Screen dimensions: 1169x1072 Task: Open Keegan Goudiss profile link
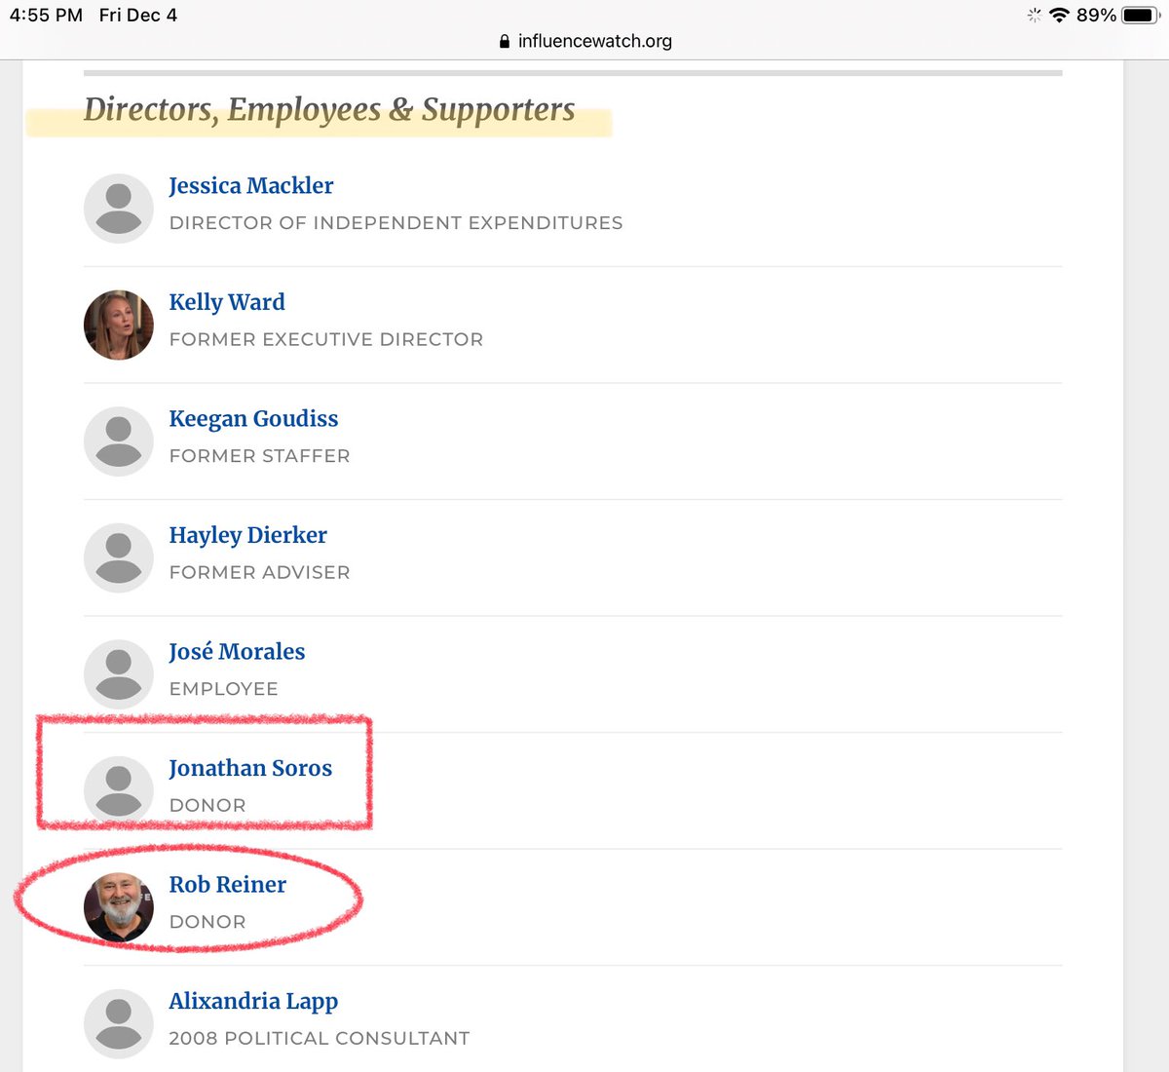coord(253,419)
